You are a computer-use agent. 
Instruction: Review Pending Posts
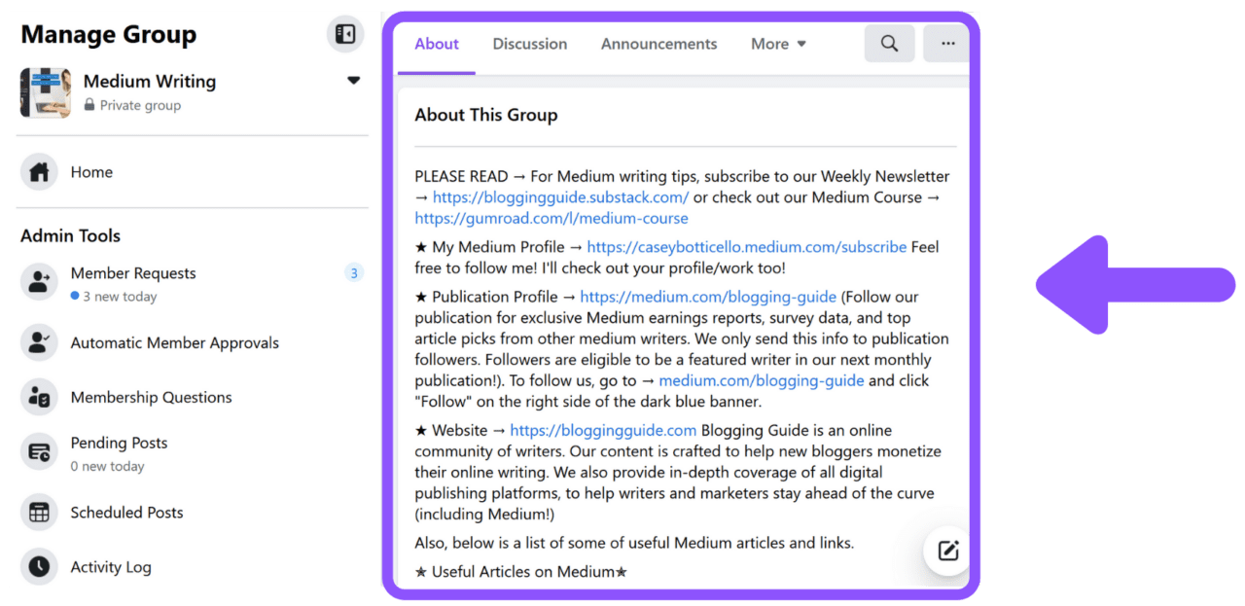click(x=119, y=443)
